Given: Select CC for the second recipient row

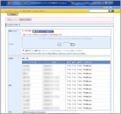Looking at the screenshot, I should 73,69.
